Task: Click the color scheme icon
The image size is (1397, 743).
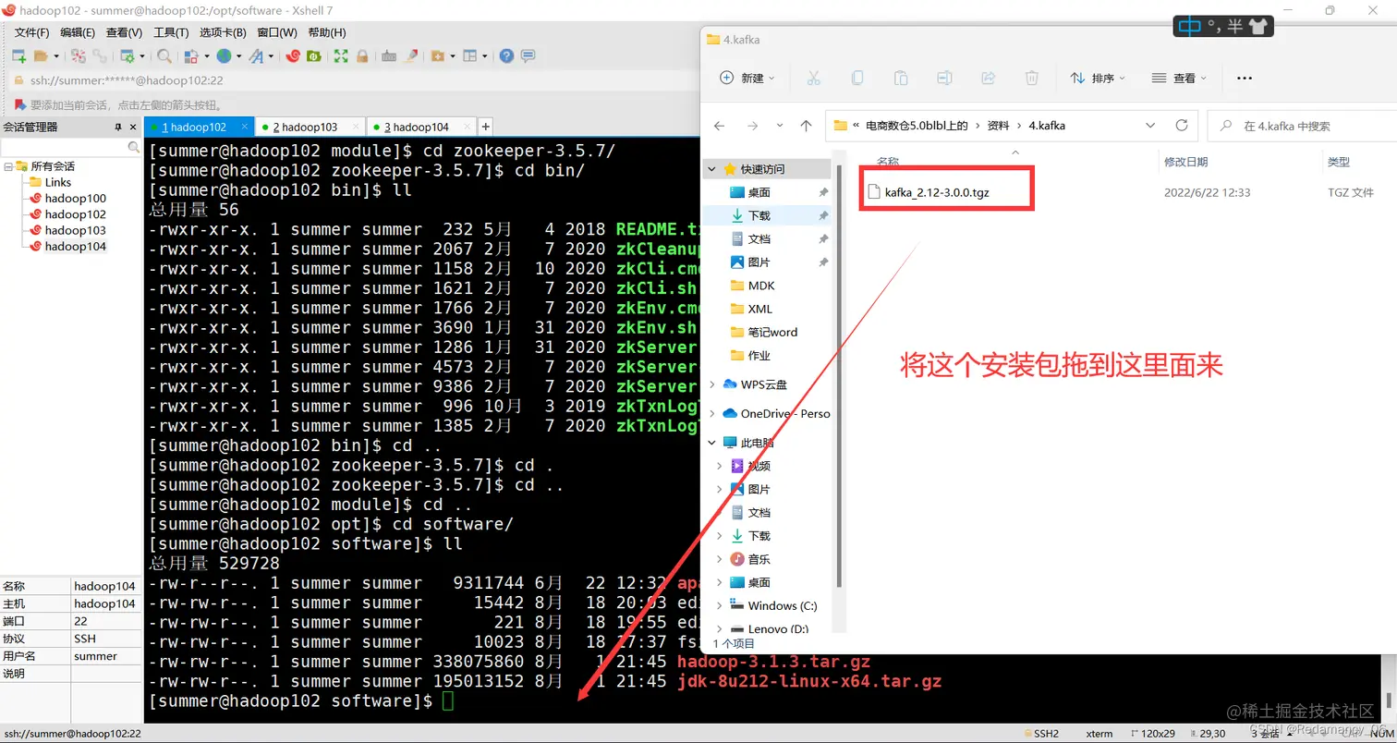Action: click(191, 56)
